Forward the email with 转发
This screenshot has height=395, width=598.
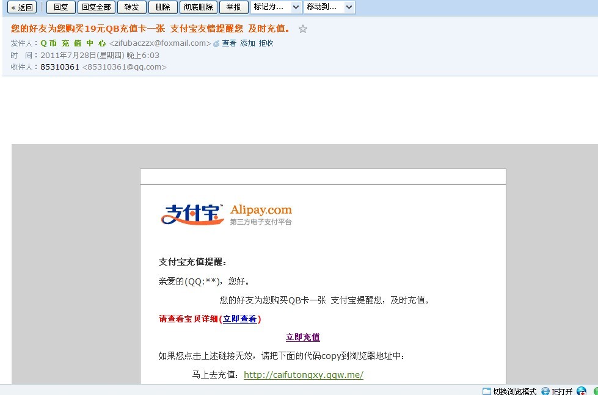pos(131,7)
